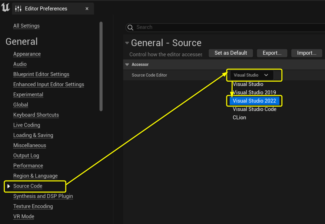Image resolution: width=325 pixels, height=224 pixels.
Task: Click the magnifying glass search icon
Action: pos(130,27)
